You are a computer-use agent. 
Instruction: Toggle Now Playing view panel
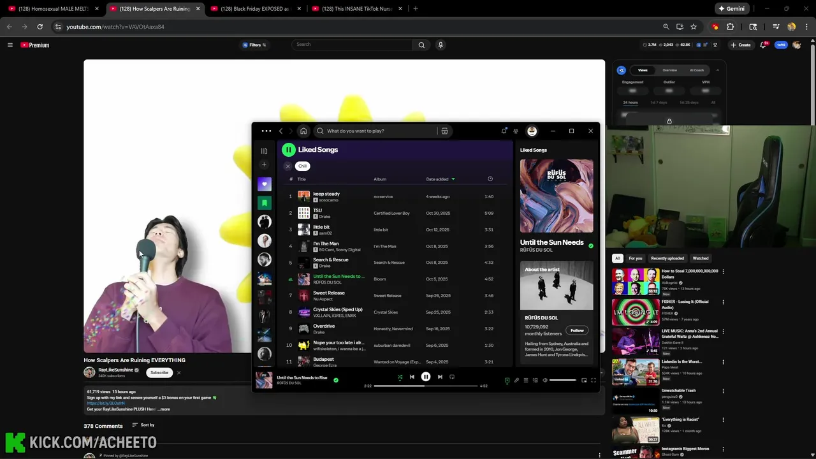coord(507,381)
